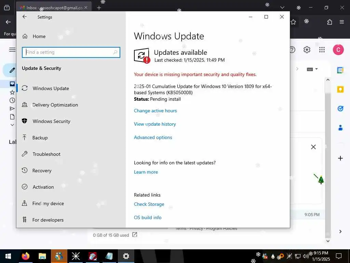Open Firefox from taskbar
This screenshot has width=350, height=263.
[26, 256]
